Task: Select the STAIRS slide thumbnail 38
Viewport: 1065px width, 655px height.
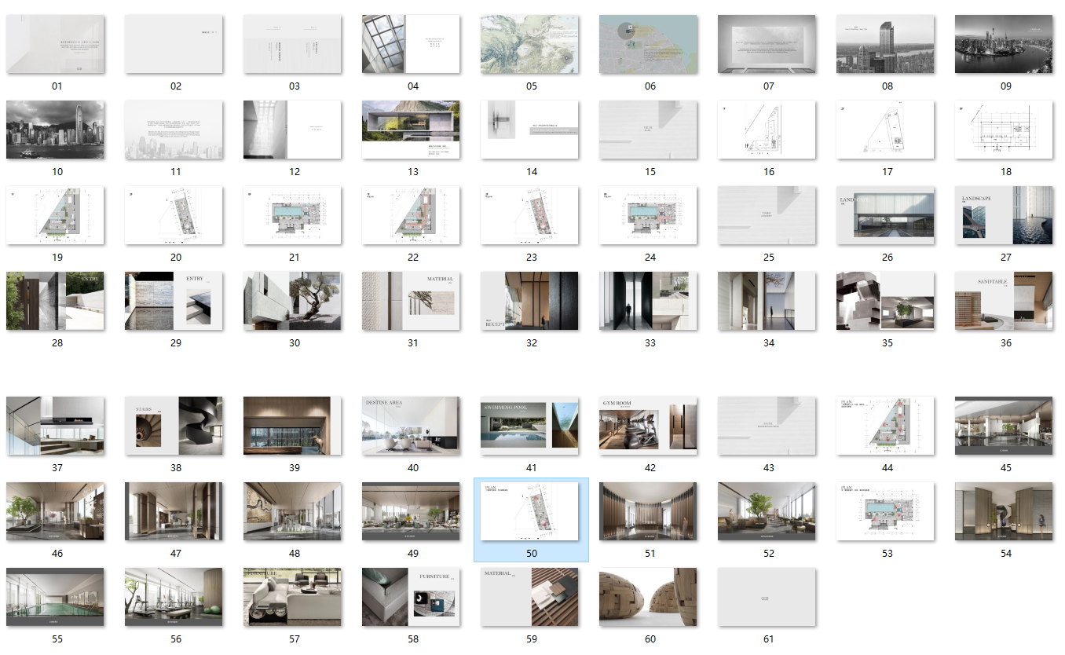Action: coord(174,426)
